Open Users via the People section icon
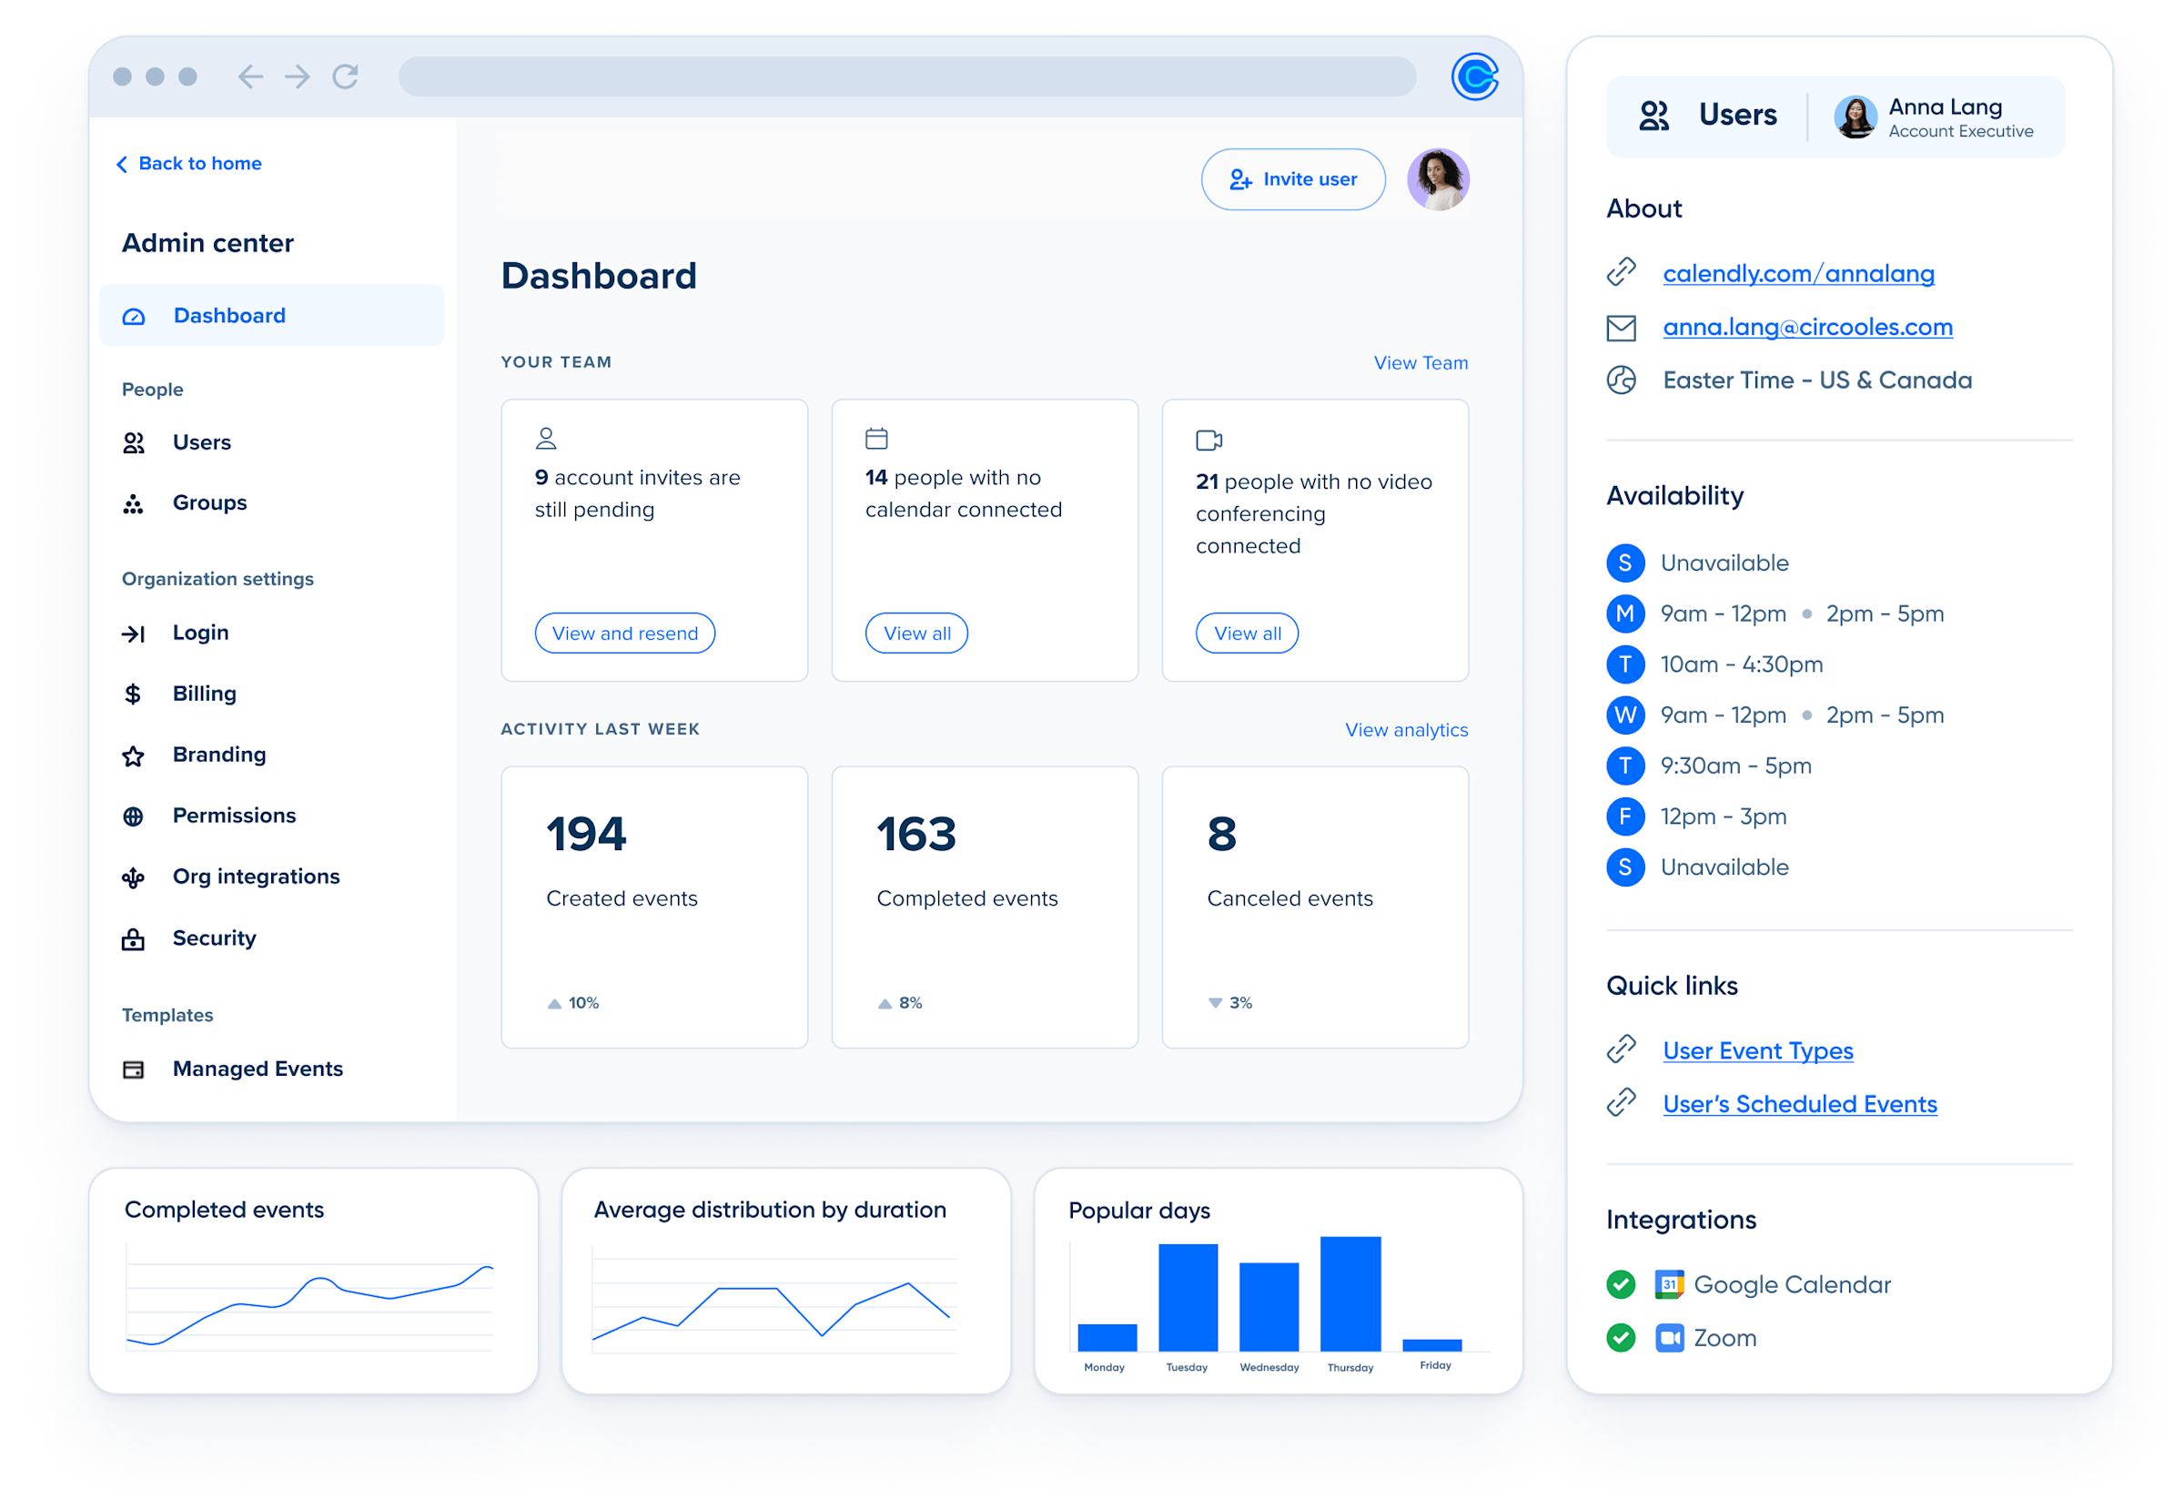This screenshot has width=2184, height=1510. point(134,441)
